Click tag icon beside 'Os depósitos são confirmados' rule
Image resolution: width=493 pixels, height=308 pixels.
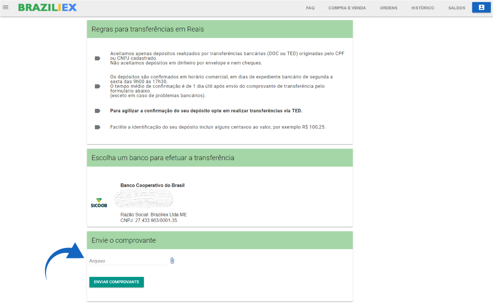(97, 86)
